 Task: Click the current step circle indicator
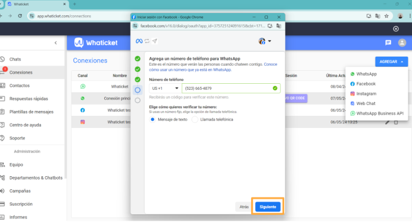point(138,90)
